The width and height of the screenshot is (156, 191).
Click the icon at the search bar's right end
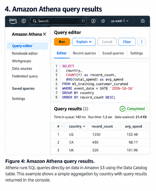(x=83, y=21)
